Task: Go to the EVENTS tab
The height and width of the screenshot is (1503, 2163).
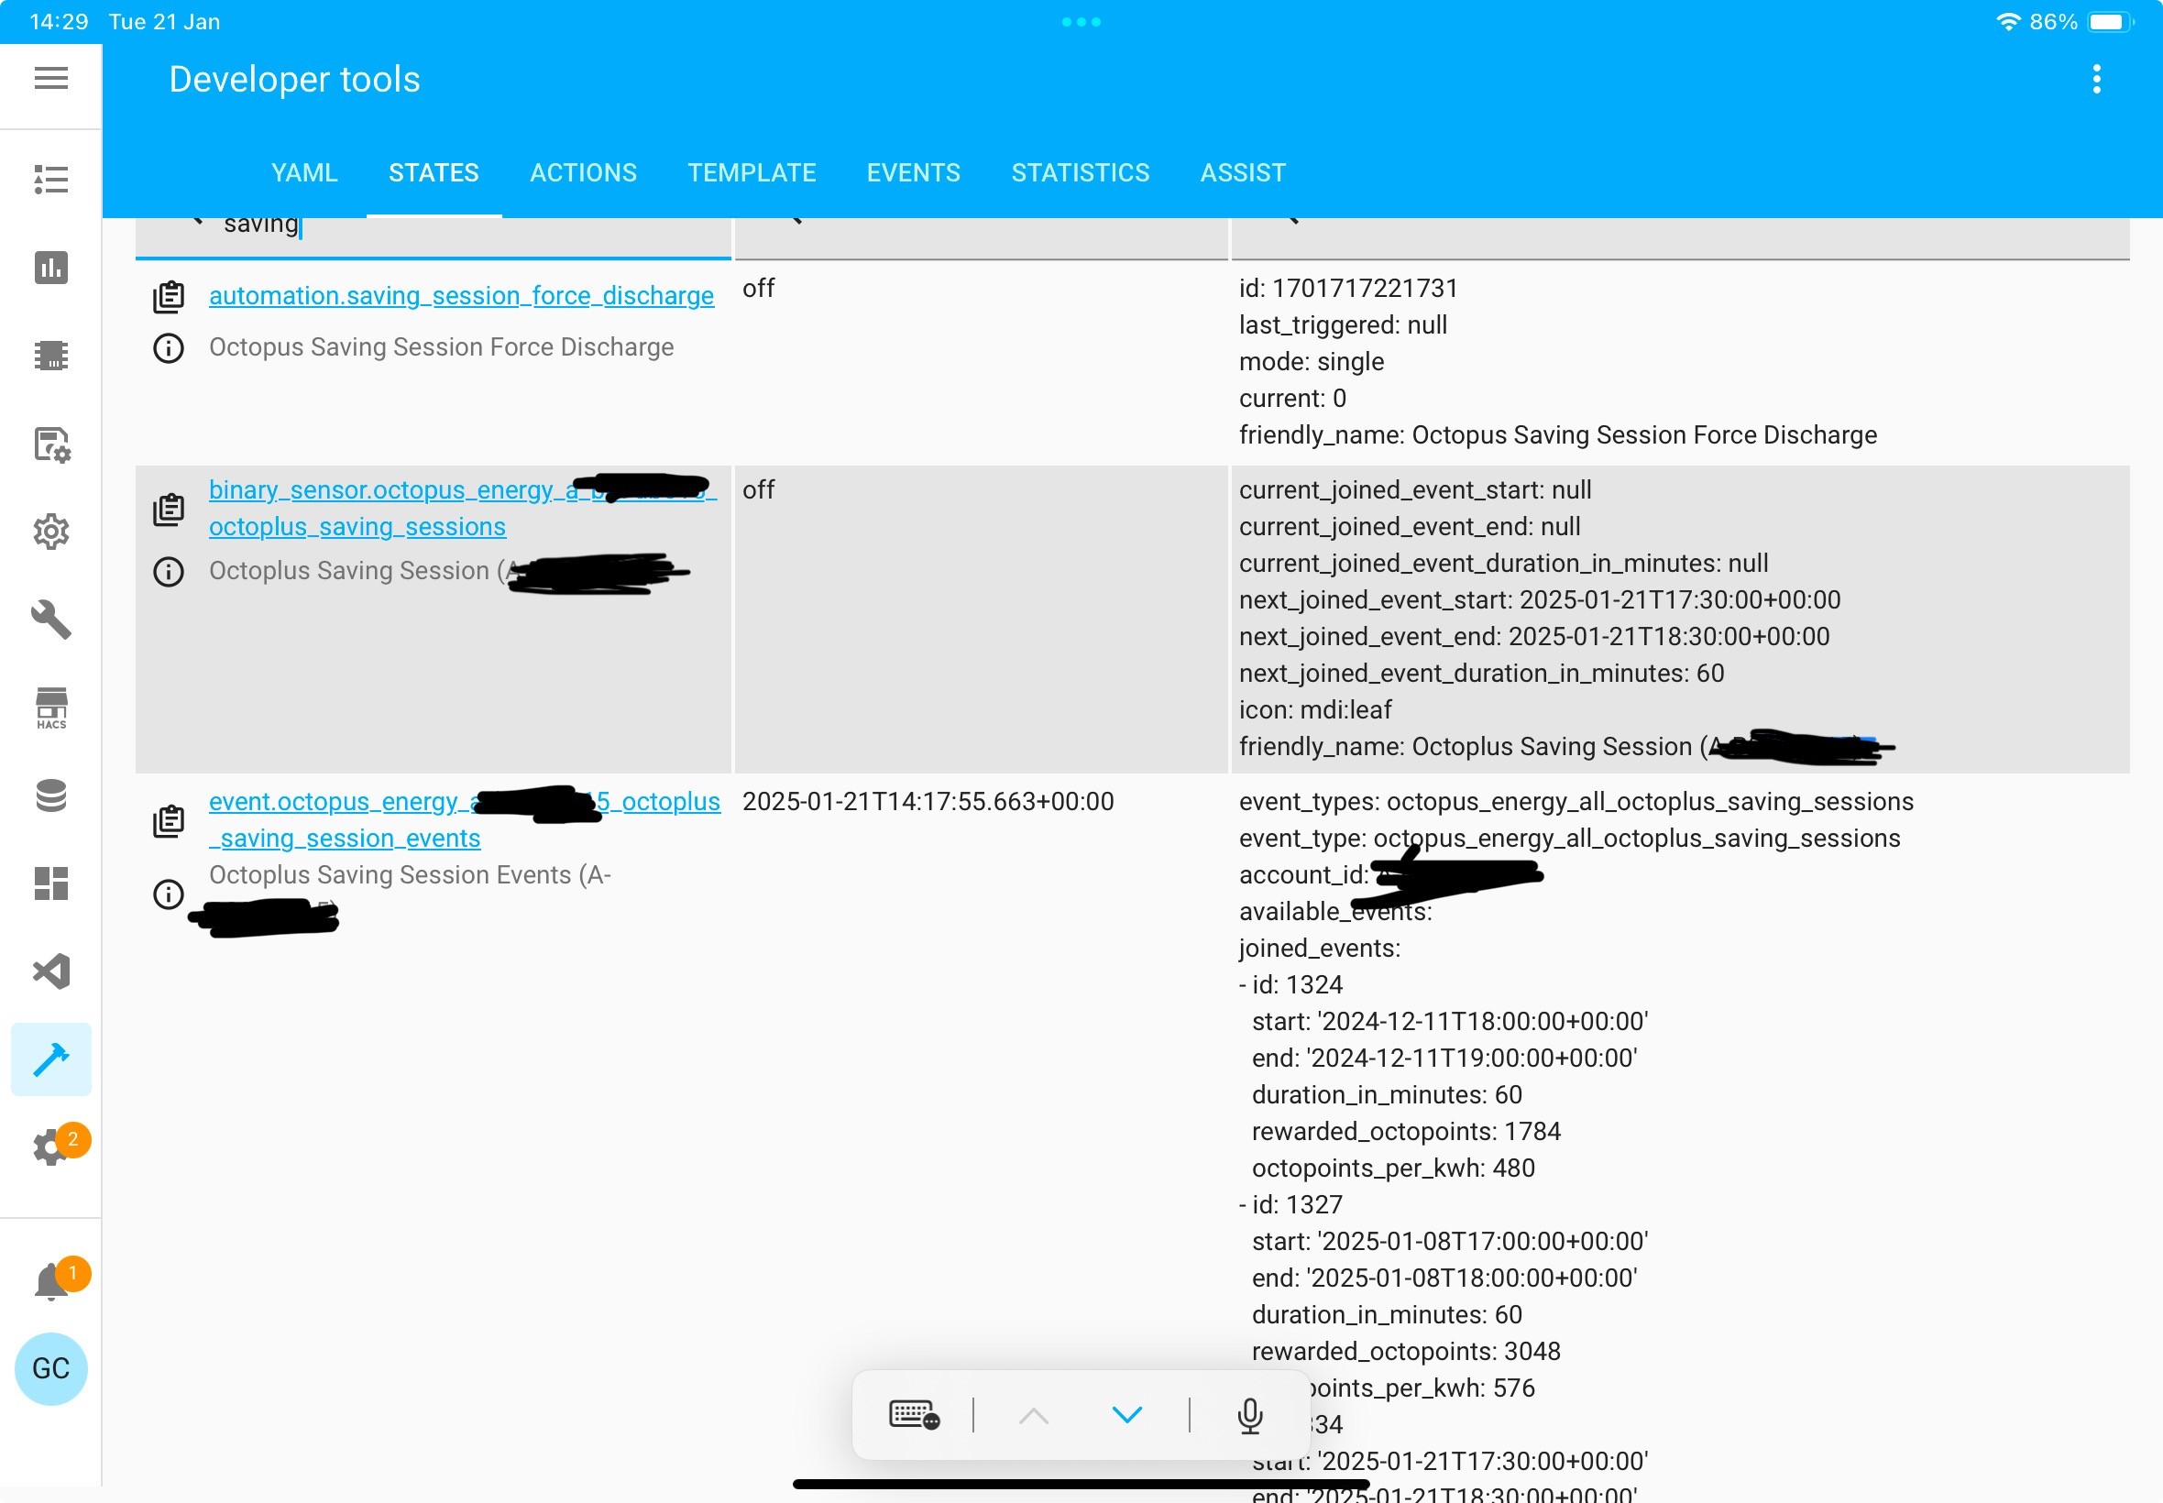Action: pyautogui.click(x=914, y=172)
